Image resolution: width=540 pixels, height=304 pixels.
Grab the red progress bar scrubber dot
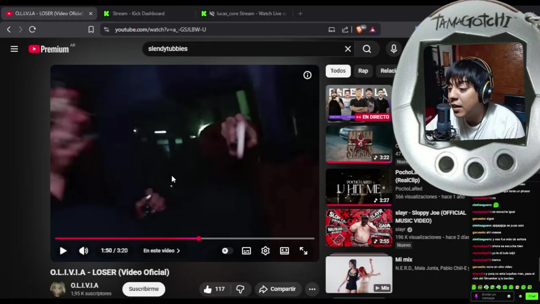(199, 239)
